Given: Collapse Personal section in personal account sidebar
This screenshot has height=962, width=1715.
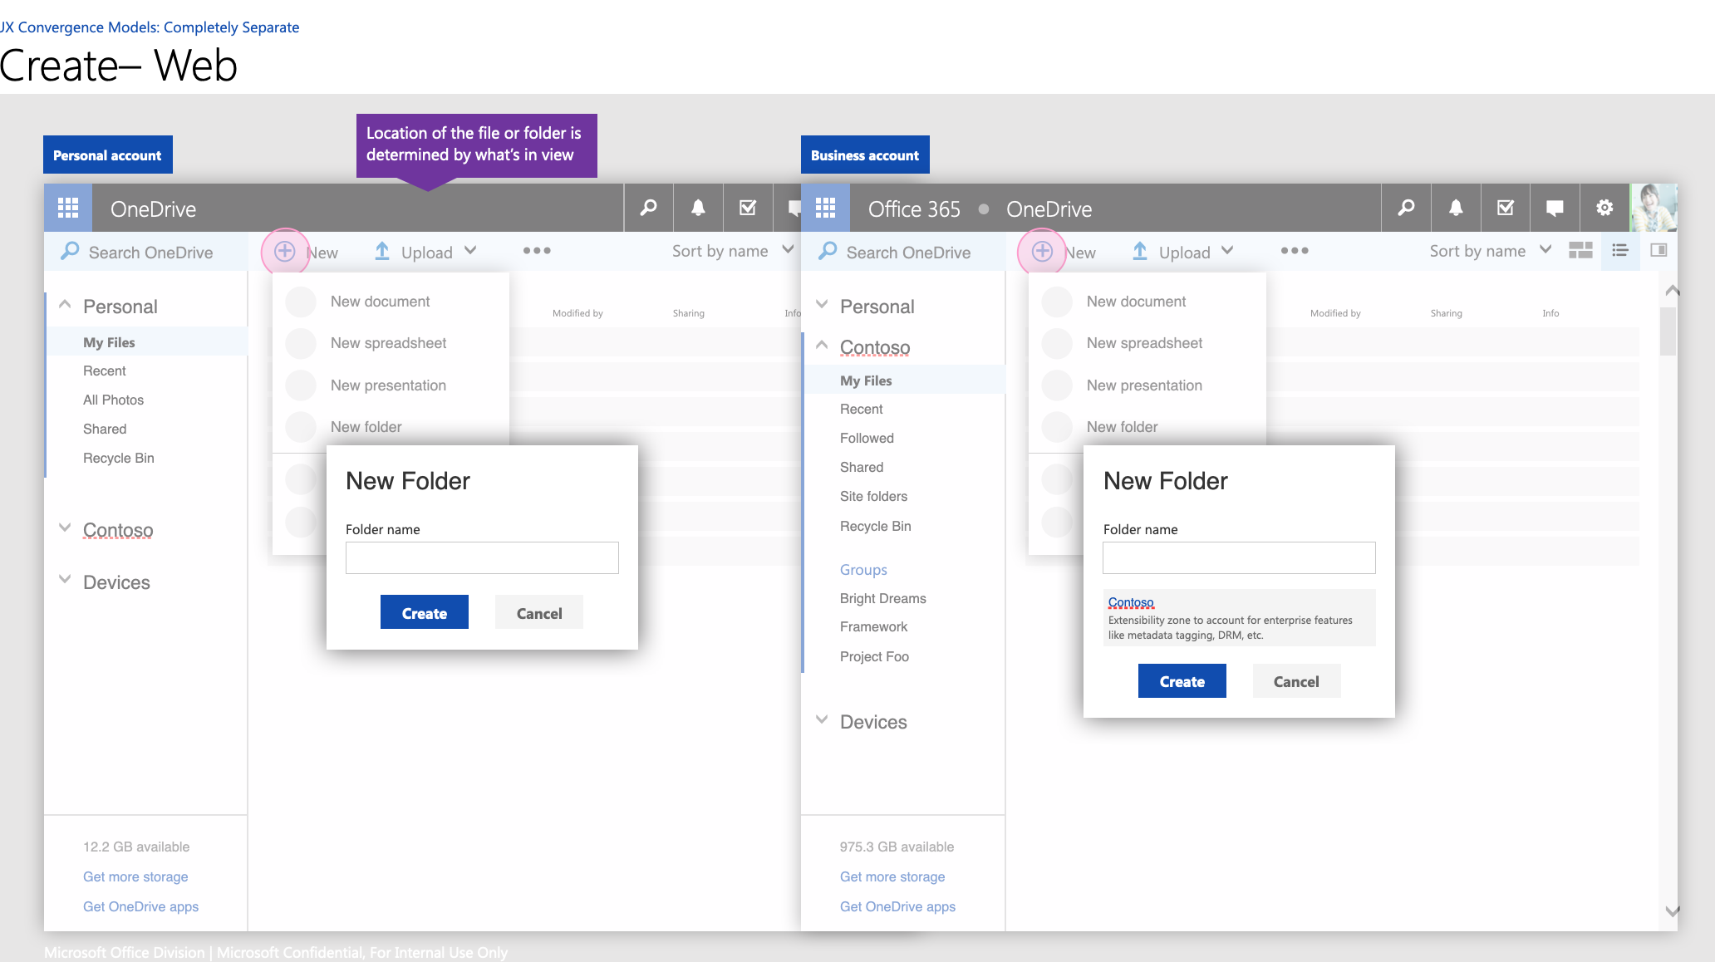Looking at the screenshot, I should [x=65, y=305].
